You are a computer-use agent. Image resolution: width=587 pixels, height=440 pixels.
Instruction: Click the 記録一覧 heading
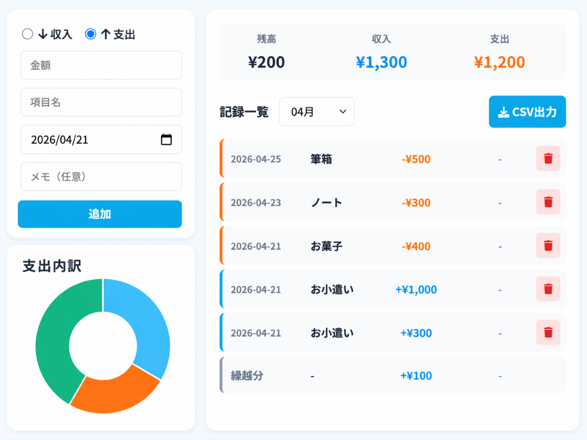(x=244, y=112)
